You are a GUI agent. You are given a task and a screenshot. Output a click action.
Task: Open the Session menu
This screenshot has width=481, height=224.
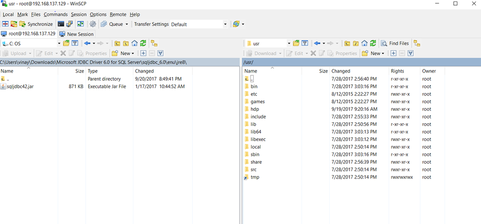click(x=78, y=14)
